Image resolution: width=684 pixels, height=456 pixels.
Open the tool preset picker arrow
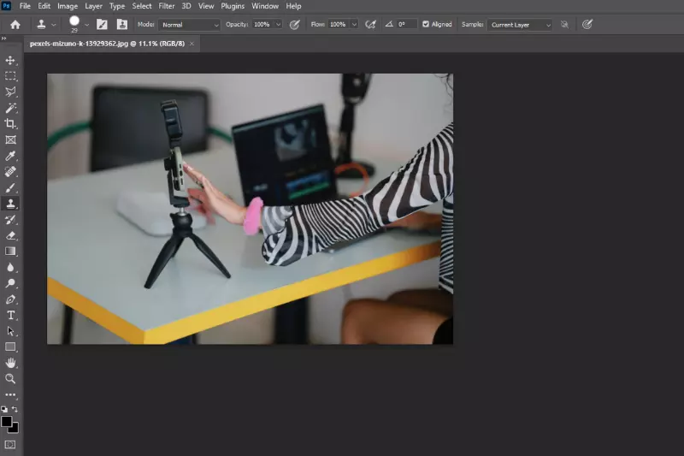[54, 25]
